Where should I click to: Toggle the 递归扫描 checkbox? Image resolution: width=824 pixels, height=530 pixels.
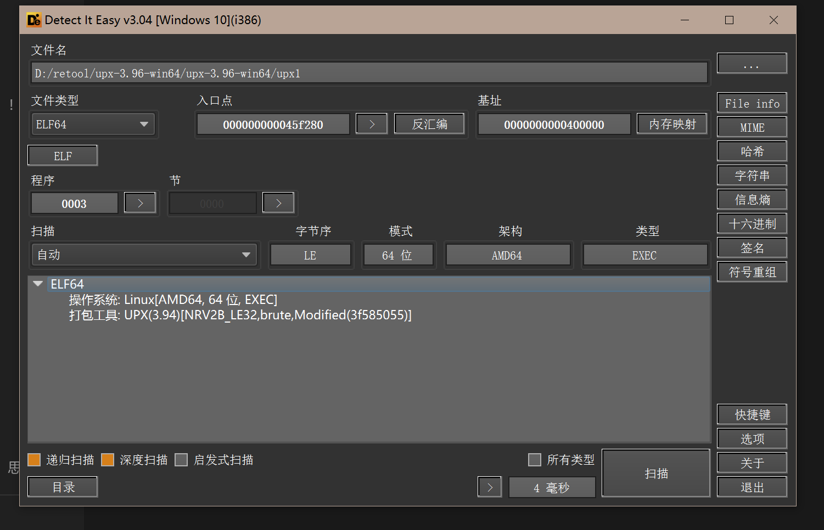point(35,460)
